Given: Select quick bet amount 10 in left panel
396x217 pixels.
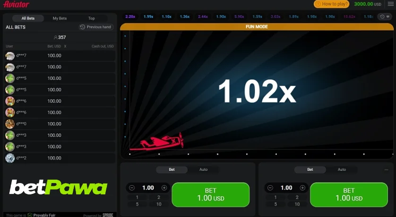Looking at the screenshot, I should pos(159,204).
